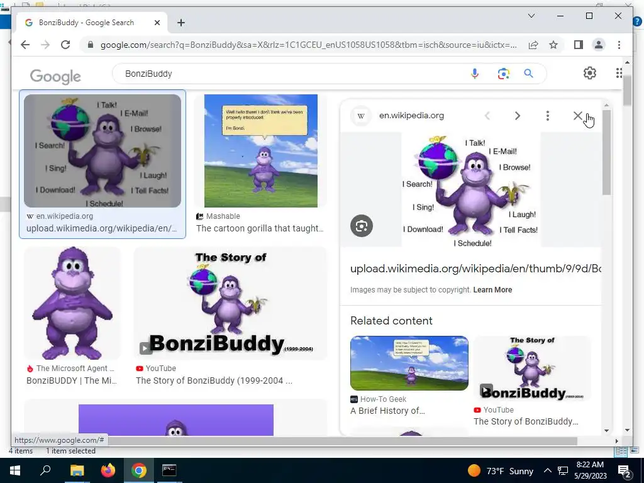Viewport: 644px width, 483px height.
Task: Click the Lens search icon on preview image
Action: [x=362, y=226]
